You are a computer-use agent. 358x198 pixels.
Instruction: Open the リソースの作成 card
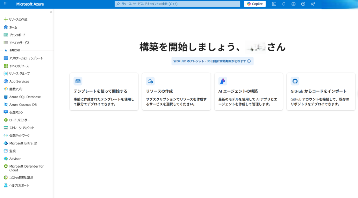click(x=176, y=92)
